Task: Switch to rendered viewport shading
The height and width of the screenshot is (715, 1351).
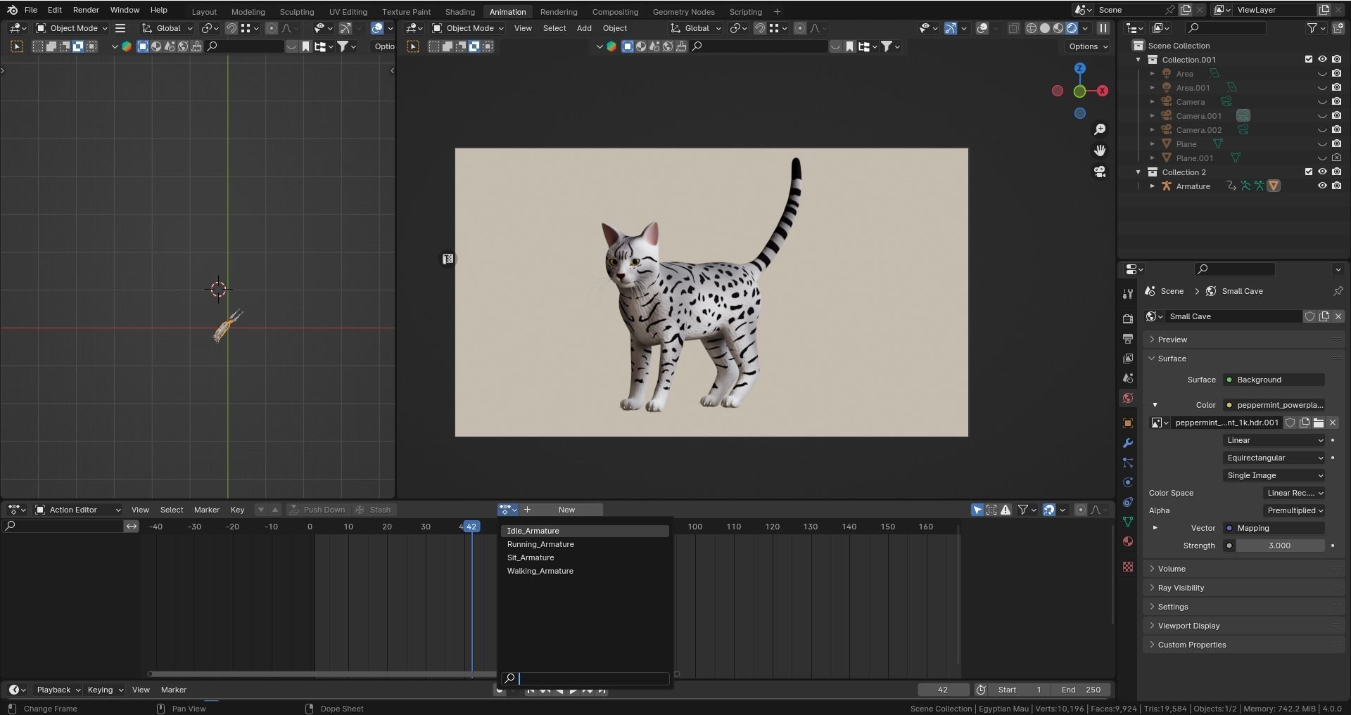Action: coord(1072,28)
